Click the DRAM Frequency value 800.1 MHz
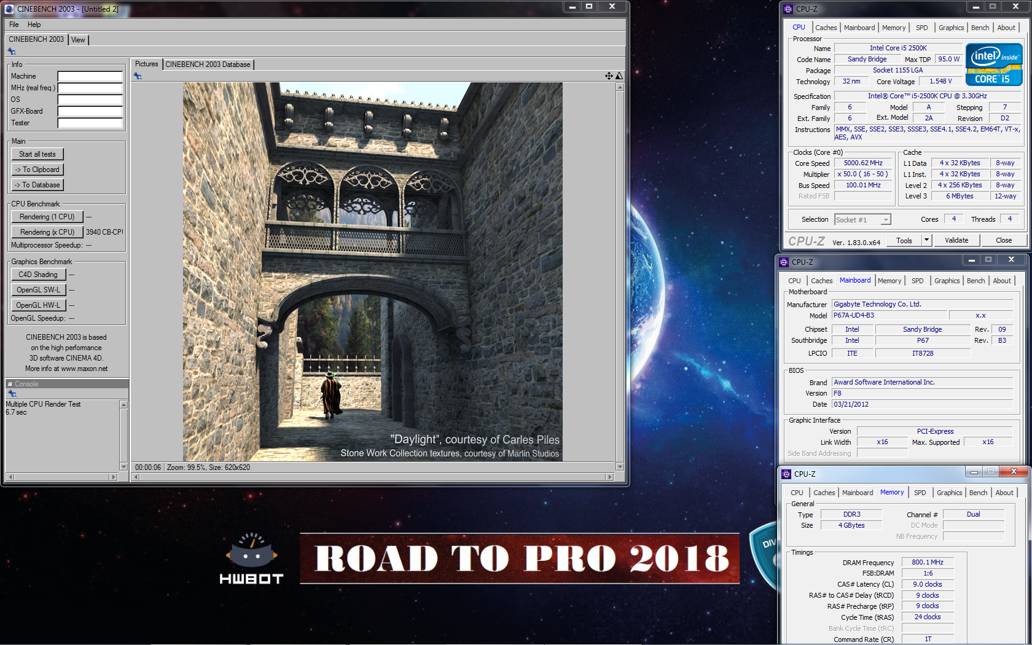This screenshot has width=1032, height=645. click(928, 562)
